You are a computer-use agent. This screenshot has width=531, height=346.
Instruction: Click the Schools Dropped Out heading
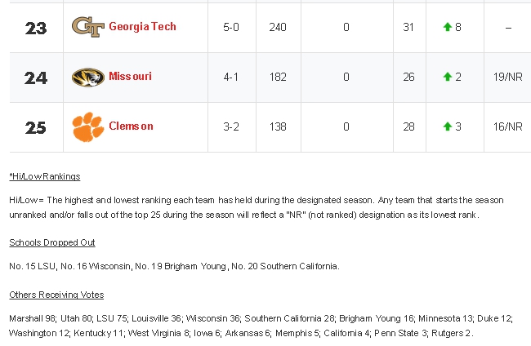52,242
